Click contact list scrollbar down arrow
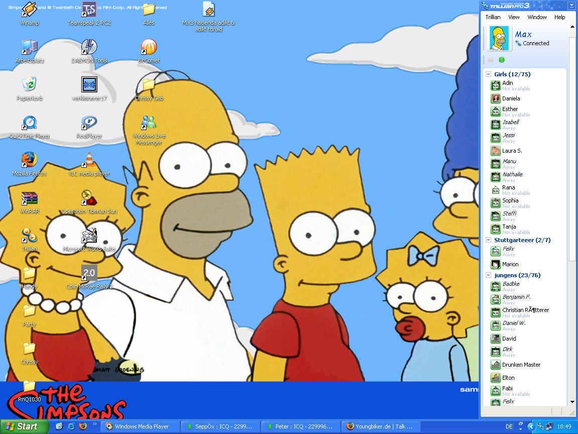578x434 pixels. 572,402
